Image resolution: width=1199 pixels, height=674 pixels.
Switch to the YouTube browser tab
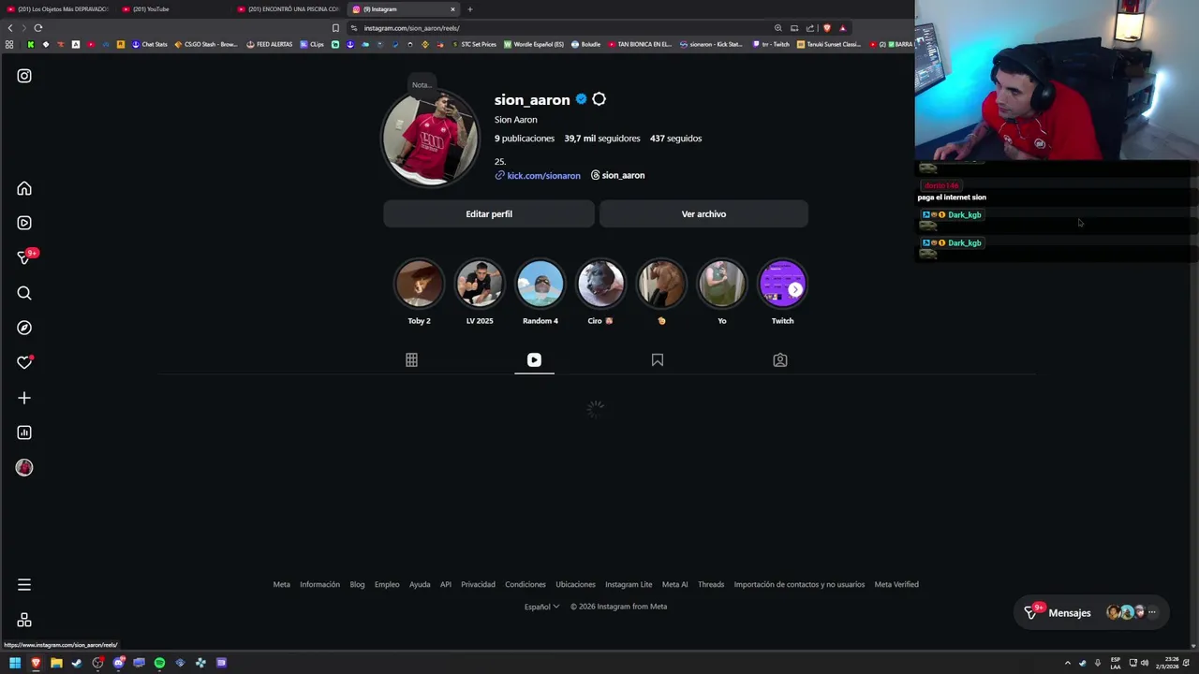tap(174, 9)
